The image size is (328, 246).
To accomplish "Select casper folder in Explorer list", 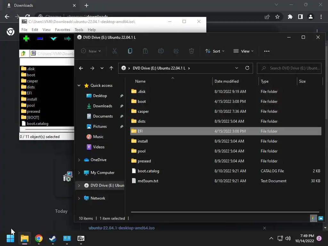I will pos(226,111).
